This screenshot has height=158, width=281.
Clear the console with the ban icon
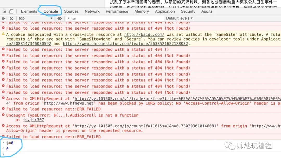pyautogui.click(x=12, y=18)
